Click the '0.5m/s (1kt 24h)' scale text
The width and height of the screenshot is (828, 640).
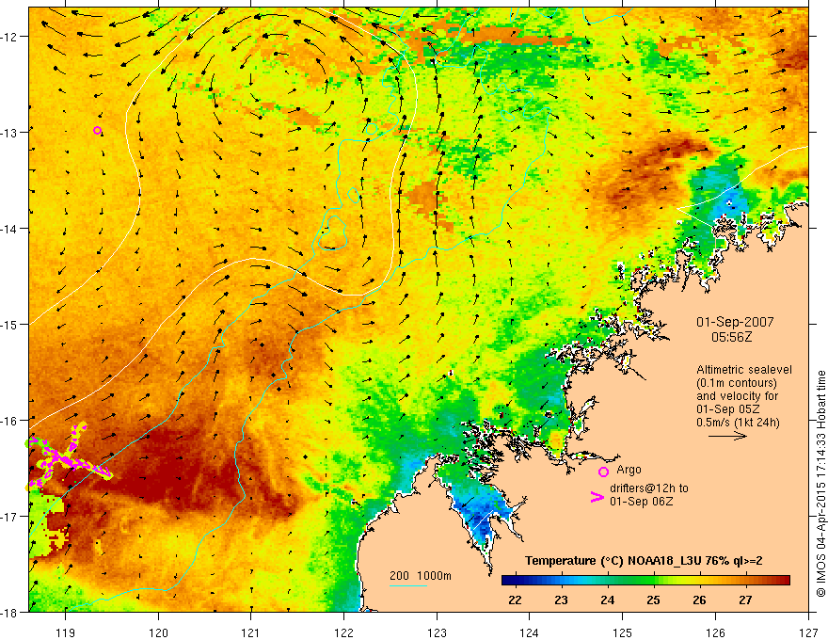click(x=739, y=423)
